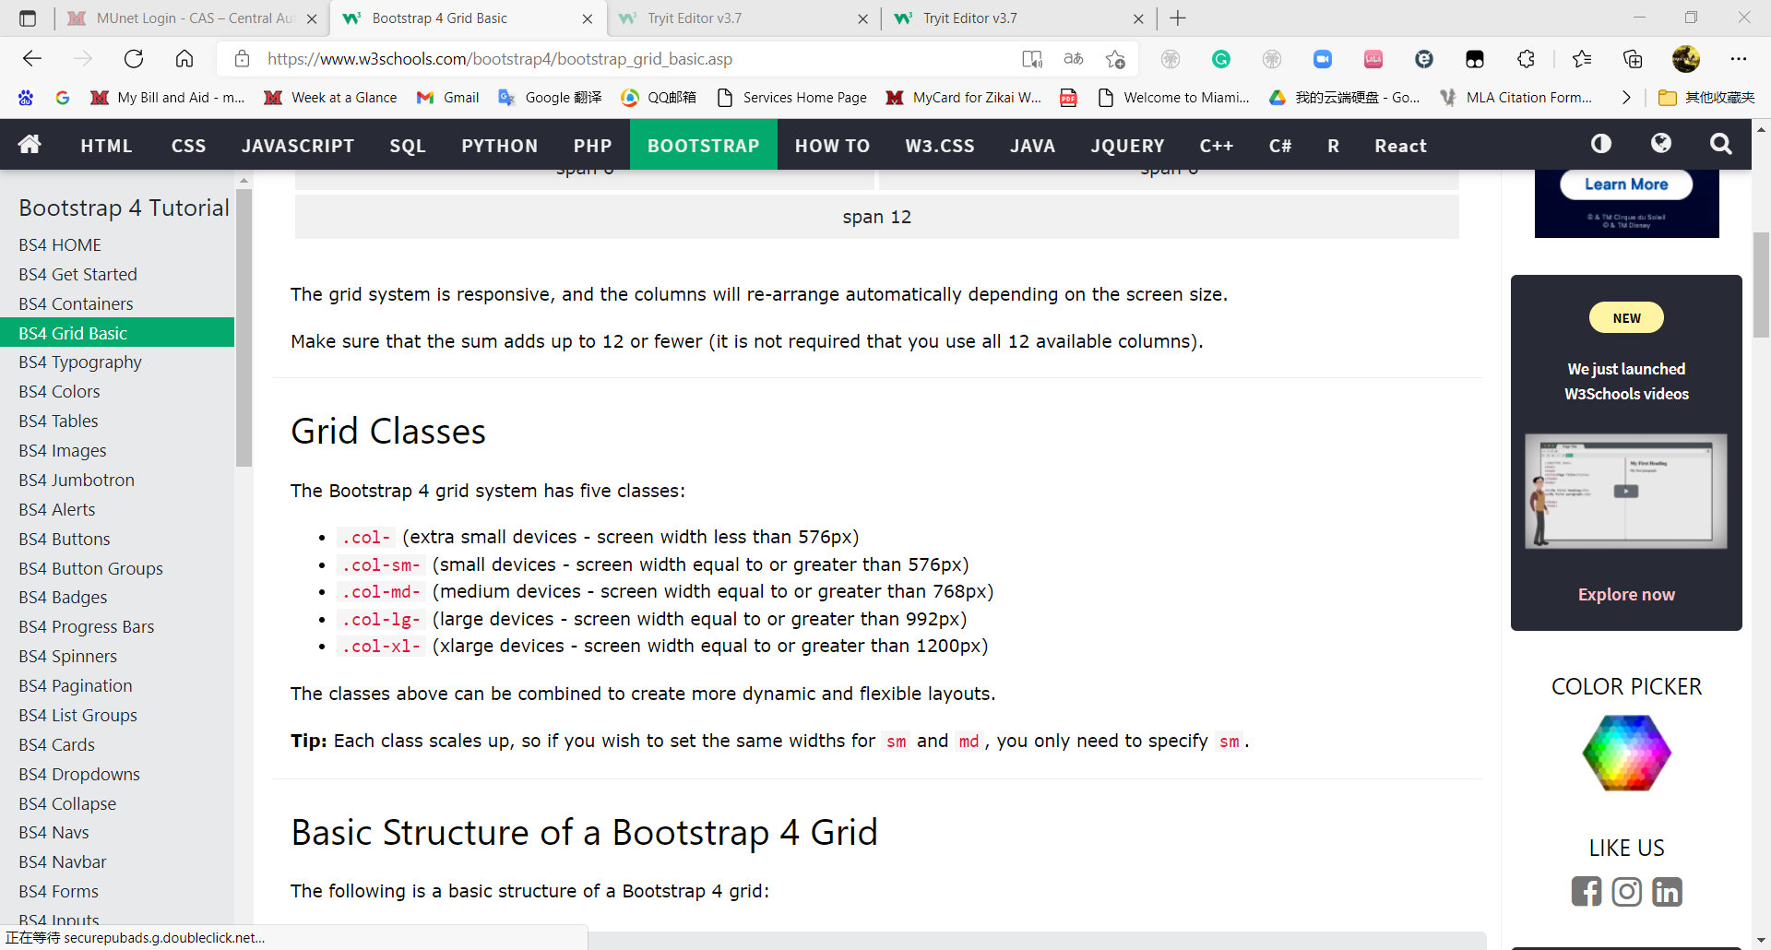
Task: Expand the hidden bookmarks chevron
Action: [1625, 98]
